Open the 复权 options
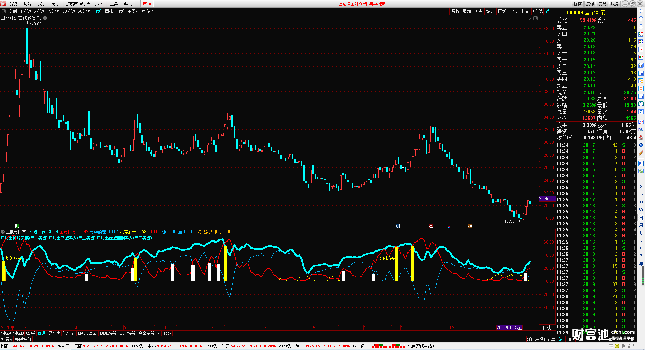Image resolution: width=645 pixels, height=350 pixels. click(x=455, y=11)
